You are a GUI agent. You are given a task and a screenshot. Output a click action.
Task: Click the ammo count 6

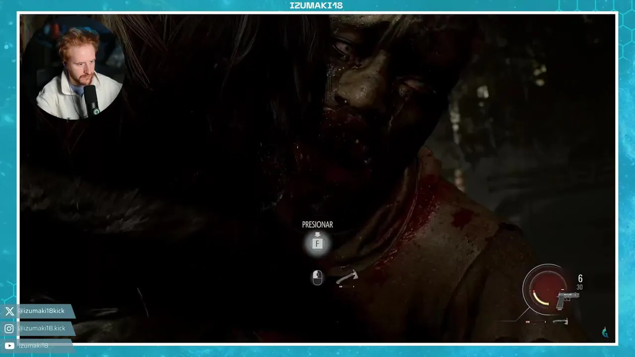580,279
